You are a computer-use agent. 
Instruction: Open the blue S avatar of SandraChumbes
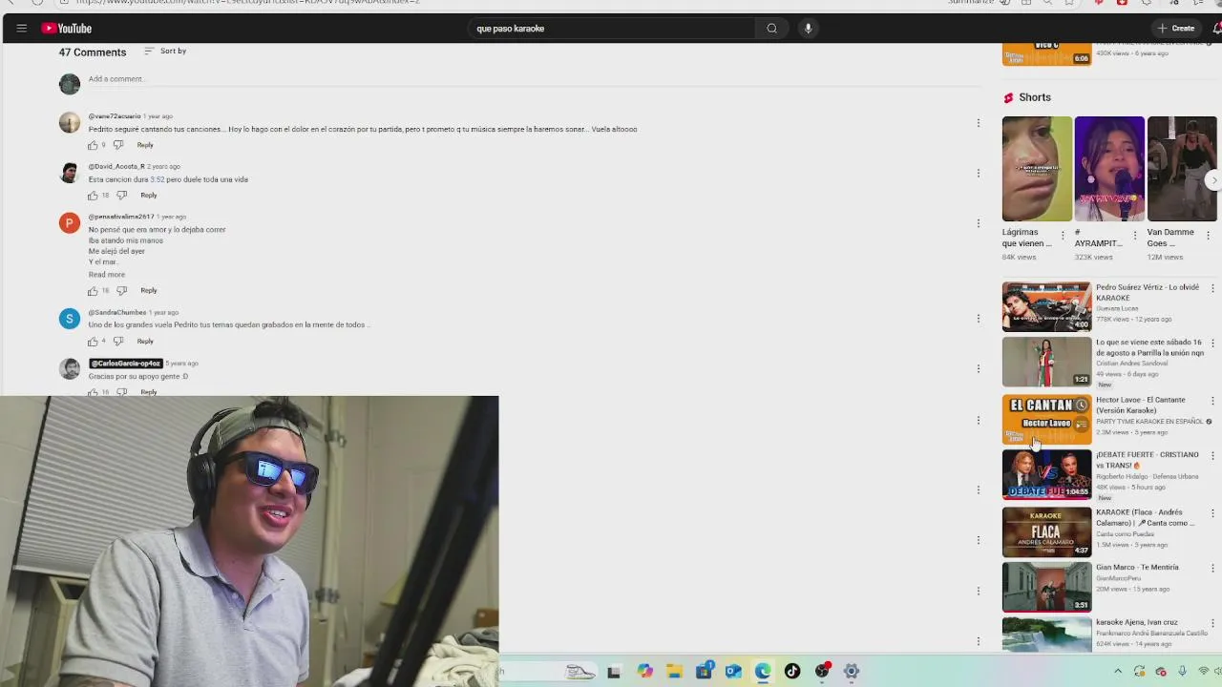coord(70,319)
